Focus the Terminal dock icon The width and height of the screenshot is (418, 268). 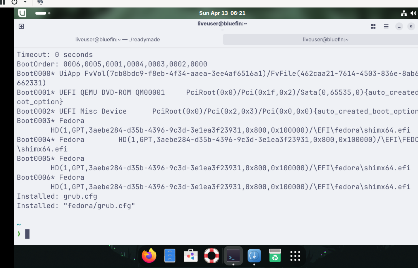[x=233, y=256]
